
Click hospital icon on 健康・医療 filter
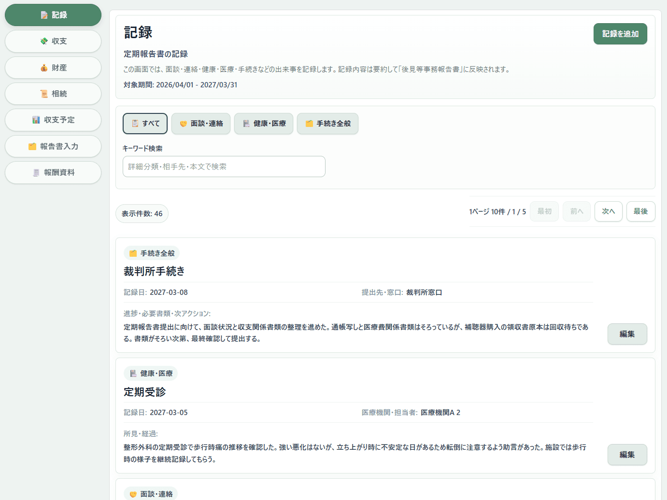click(x=246, y=124)
